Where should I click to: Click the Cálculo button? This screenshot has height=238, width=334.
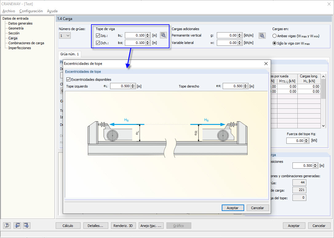point(68,226)
